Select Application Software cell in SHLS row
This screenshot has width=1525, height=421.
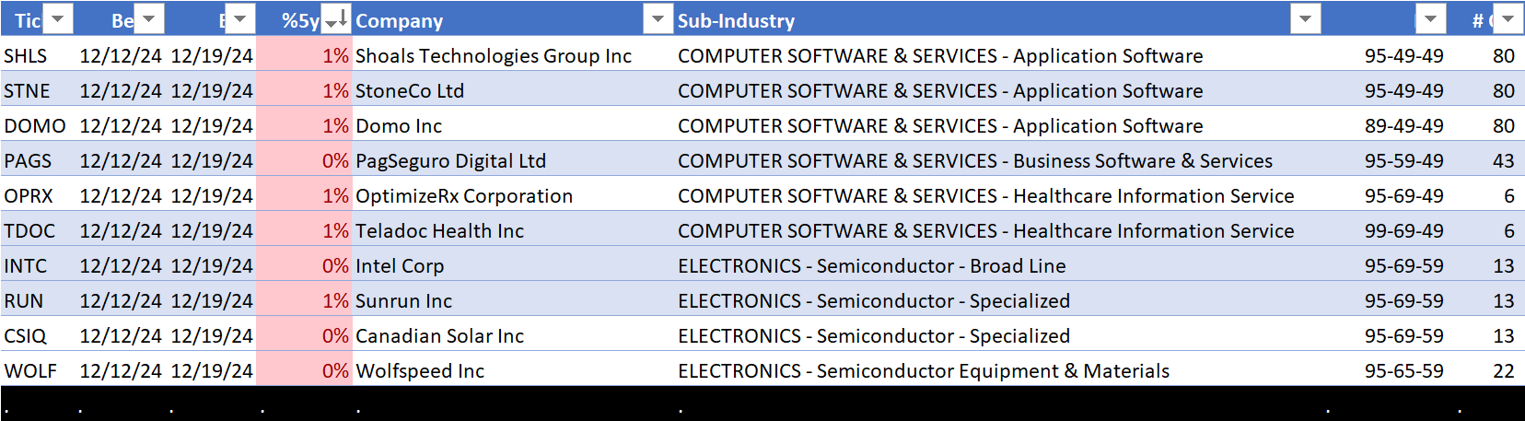coord(940,55)
